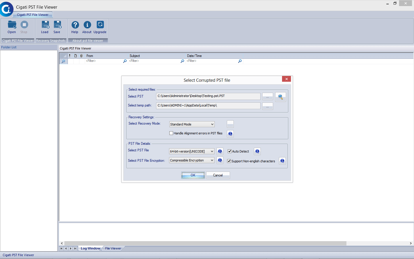The image size is (414, 259).
Task: Sort by the attachment paperclip column
Action: (81, 56)
